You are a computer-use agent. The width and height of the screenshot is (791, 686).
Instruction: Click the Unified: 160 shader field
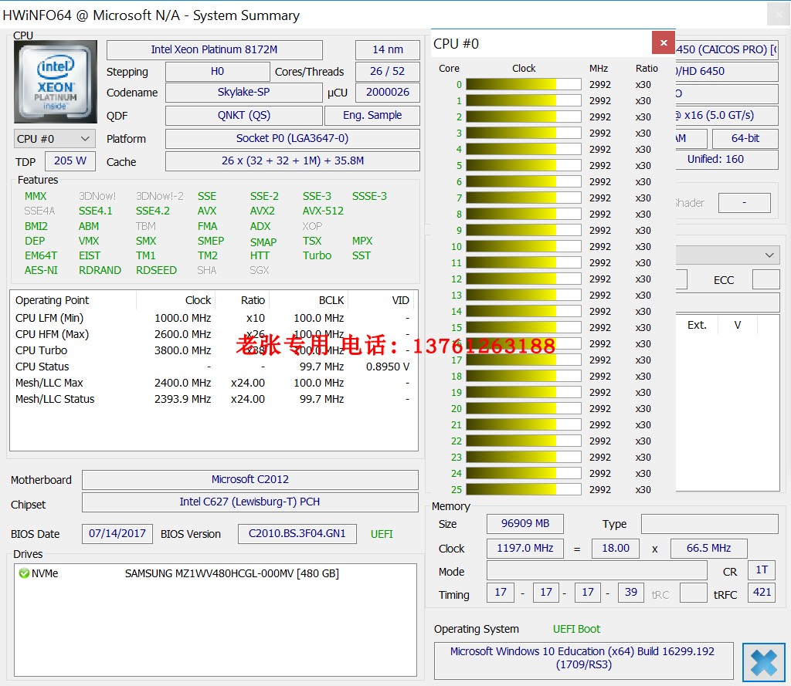(726, 160)
